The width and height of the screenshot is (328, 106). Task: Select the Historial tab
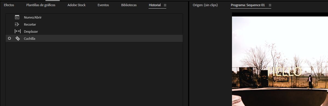click(x=155, y=5)
